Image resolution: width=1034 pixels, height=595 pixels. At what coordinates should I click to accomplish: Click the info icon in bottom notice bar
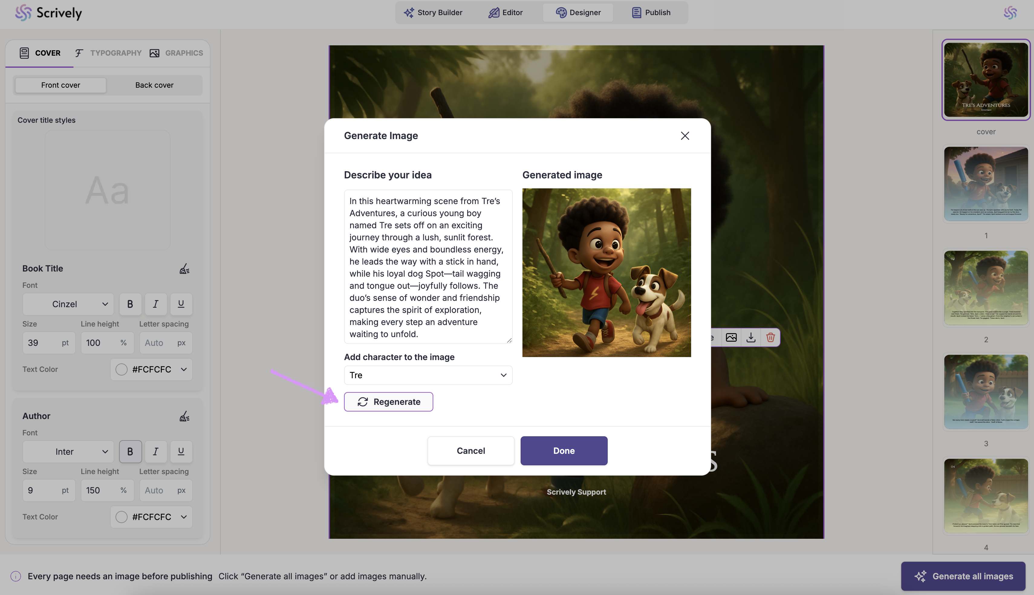pyautogui.click(x=15, y=576)
